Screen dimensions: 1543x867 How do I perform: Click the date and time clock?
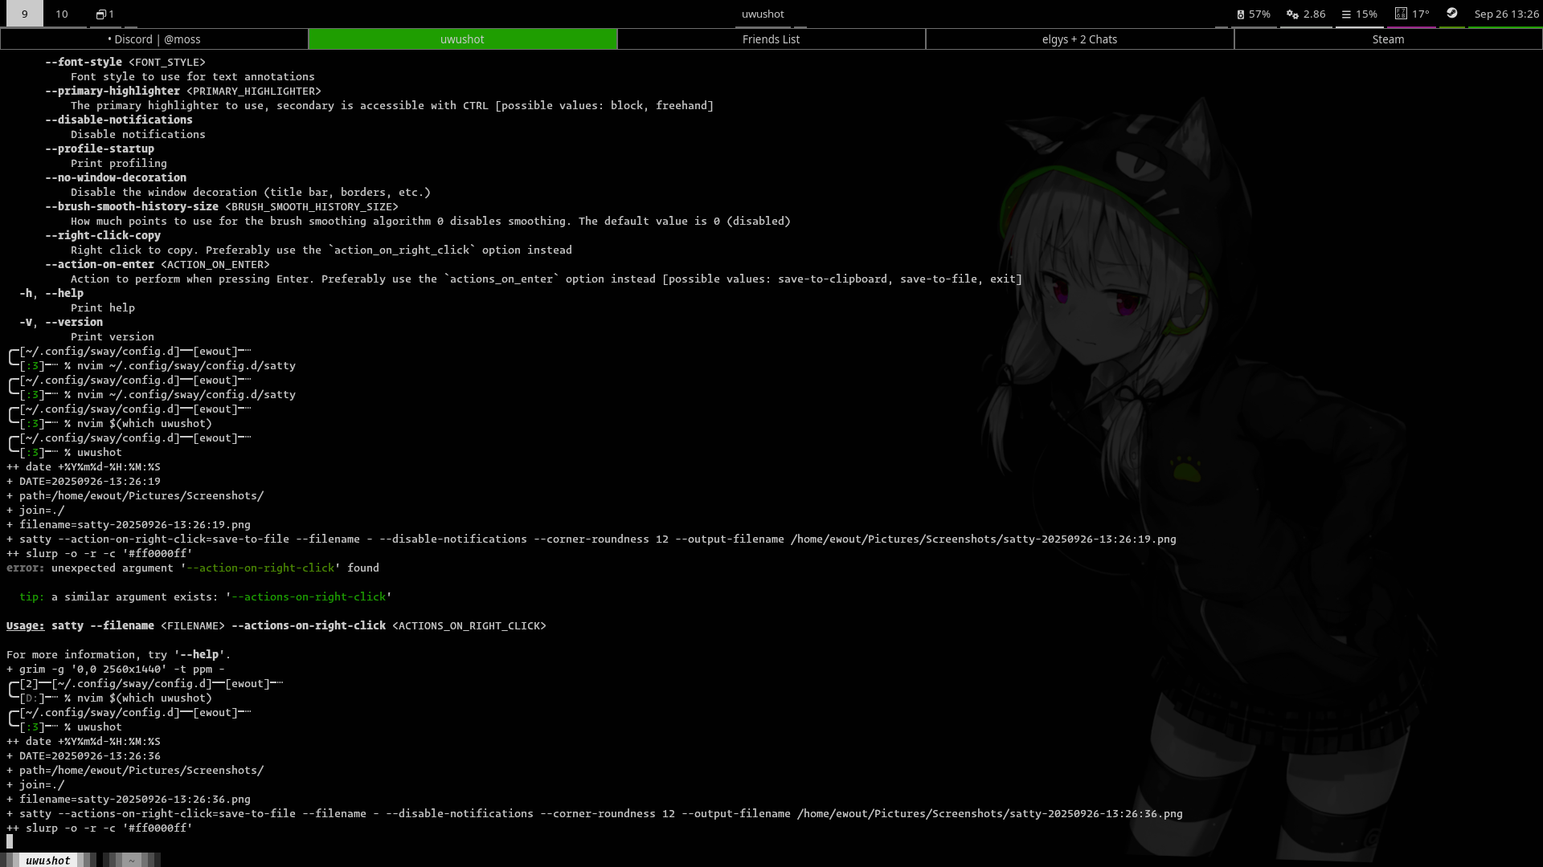click(x=1506, y=14)
